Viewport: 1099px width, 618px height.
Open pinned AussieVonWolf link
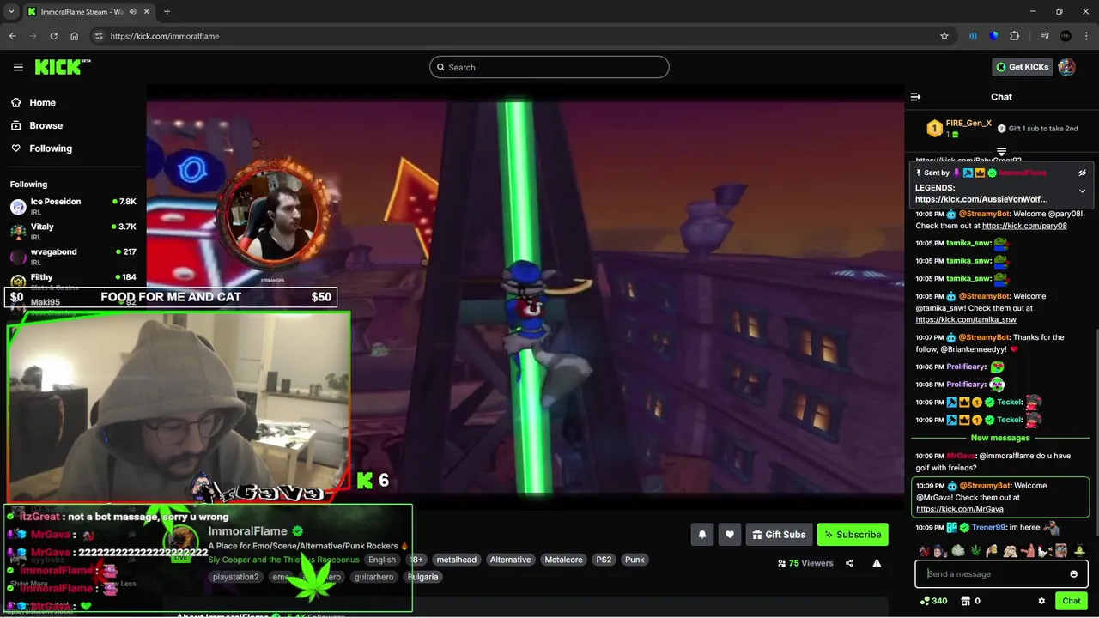pyautogui.click(x=981, y=199)
